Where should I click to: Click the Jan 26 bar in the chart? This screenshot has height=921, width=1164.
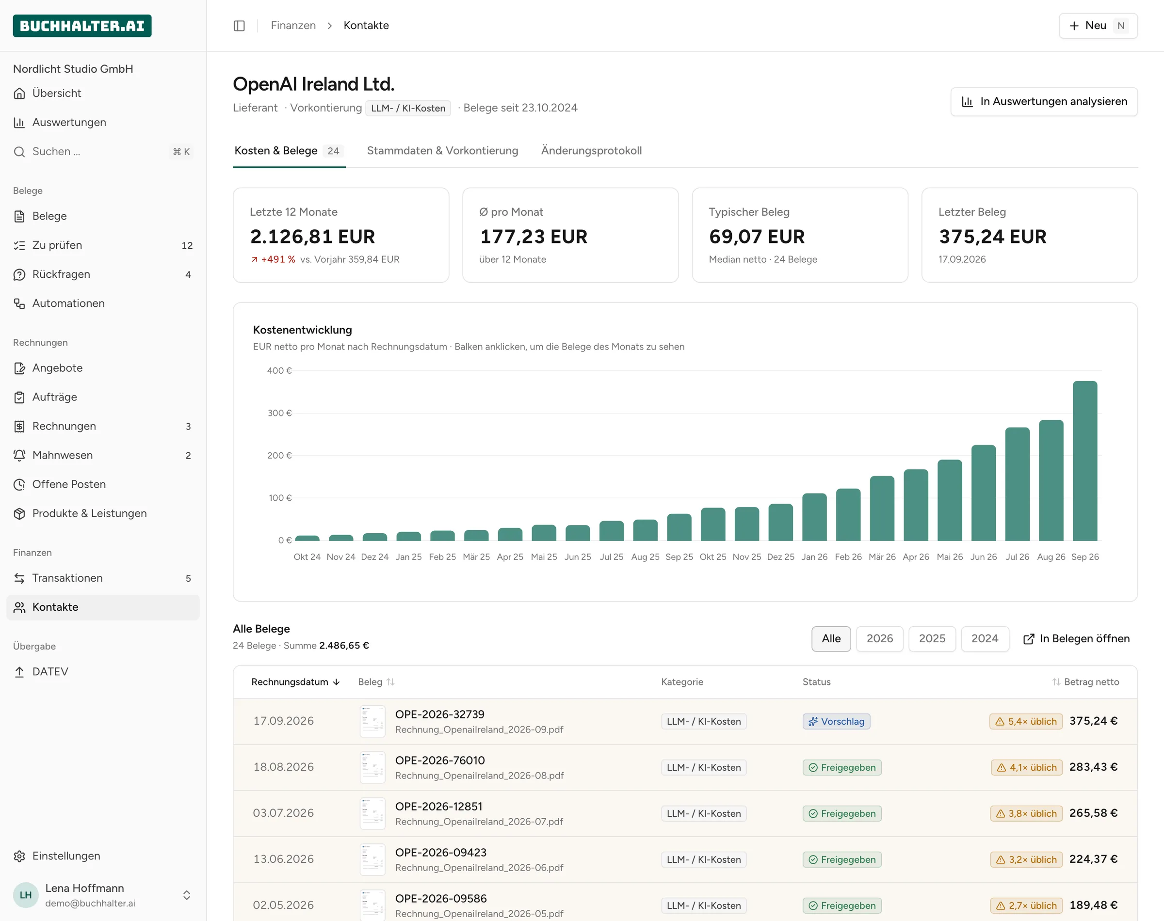coord(814,517)
